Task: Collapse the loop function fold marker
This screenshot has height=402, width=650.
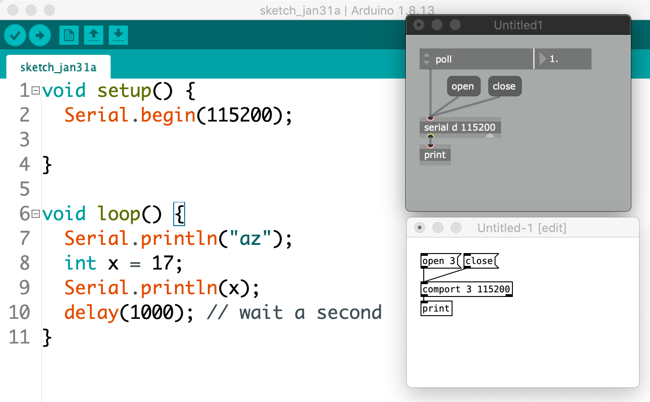Action: [35, 214]
